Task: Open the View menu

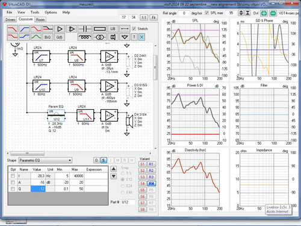Action: (21, 12)
